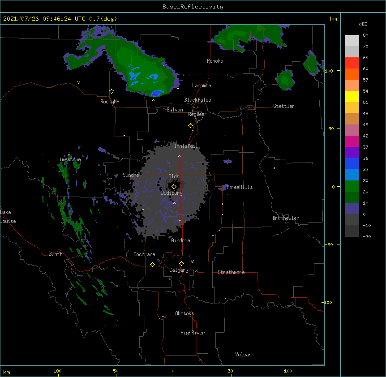
Task: Click the timestamp 2021/07/26 09:46:24 UTC
Action: (x=44, y=19)
